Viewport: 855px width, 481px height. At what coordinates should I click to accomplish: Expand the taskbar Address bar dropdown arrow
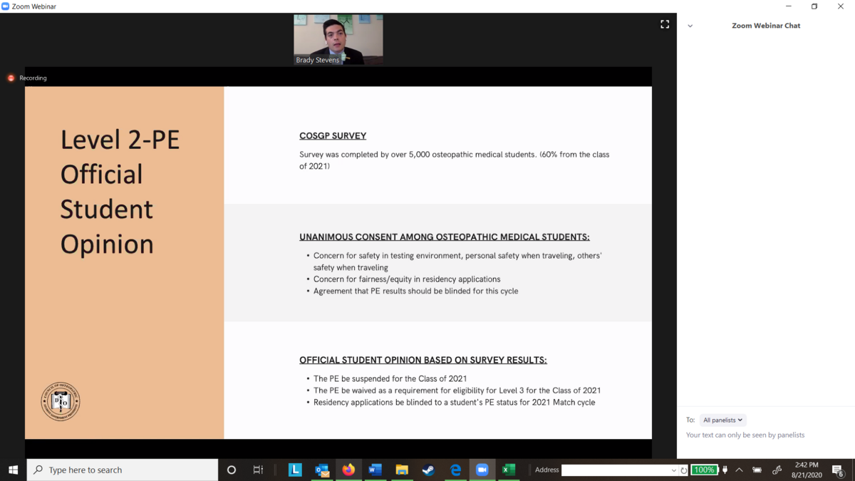click(673, 470)
